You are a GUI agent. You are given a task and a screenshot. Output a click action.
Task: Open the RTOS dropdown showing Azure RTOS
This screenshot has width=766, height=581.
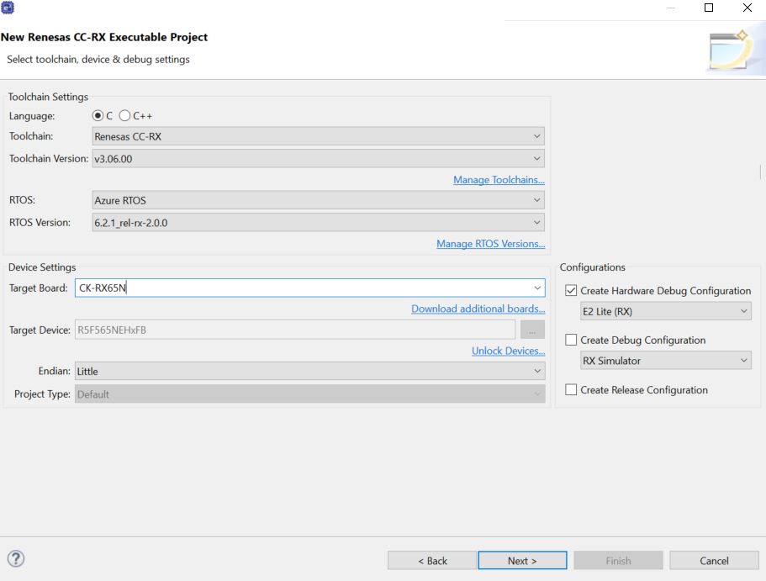[318, 200]
